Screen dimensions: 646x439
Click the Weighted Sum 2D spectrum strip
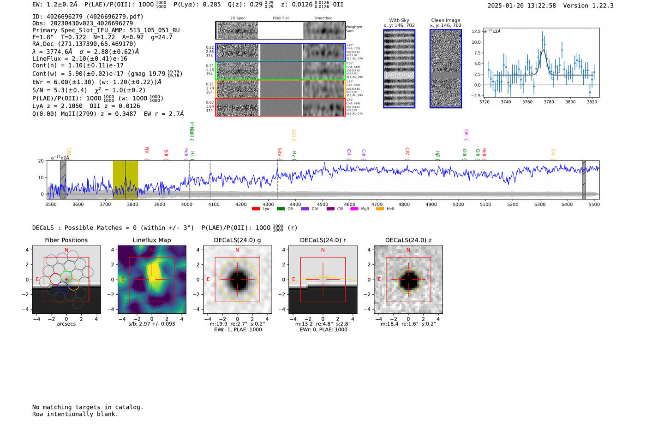280,30
